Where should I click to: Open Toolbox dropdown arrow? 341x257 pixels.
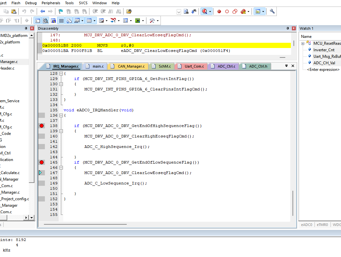pyautogui.click(x=158, y=21)
